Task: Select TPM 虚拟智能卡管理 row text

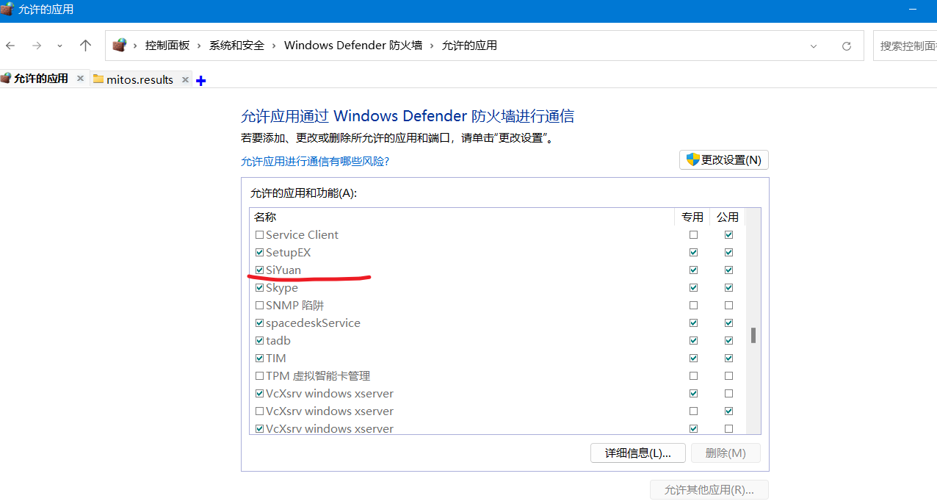Action: coord(318,376)
